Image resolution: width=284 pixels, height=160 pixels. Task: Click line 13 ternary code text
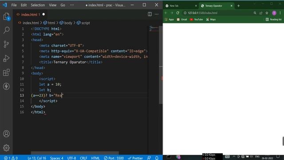pyautogui.click(x=47, y=95)
